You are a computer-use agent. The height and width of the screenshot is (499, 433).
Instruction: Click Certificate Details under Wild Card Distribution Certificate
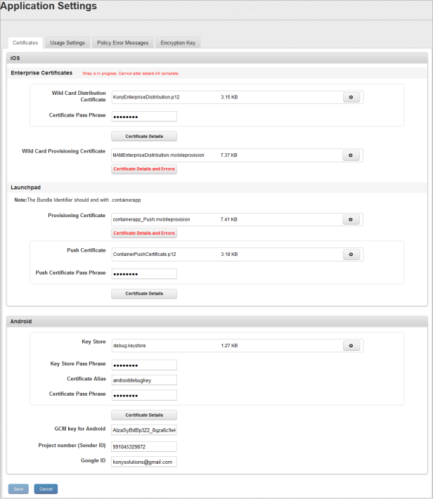point(144,136)
